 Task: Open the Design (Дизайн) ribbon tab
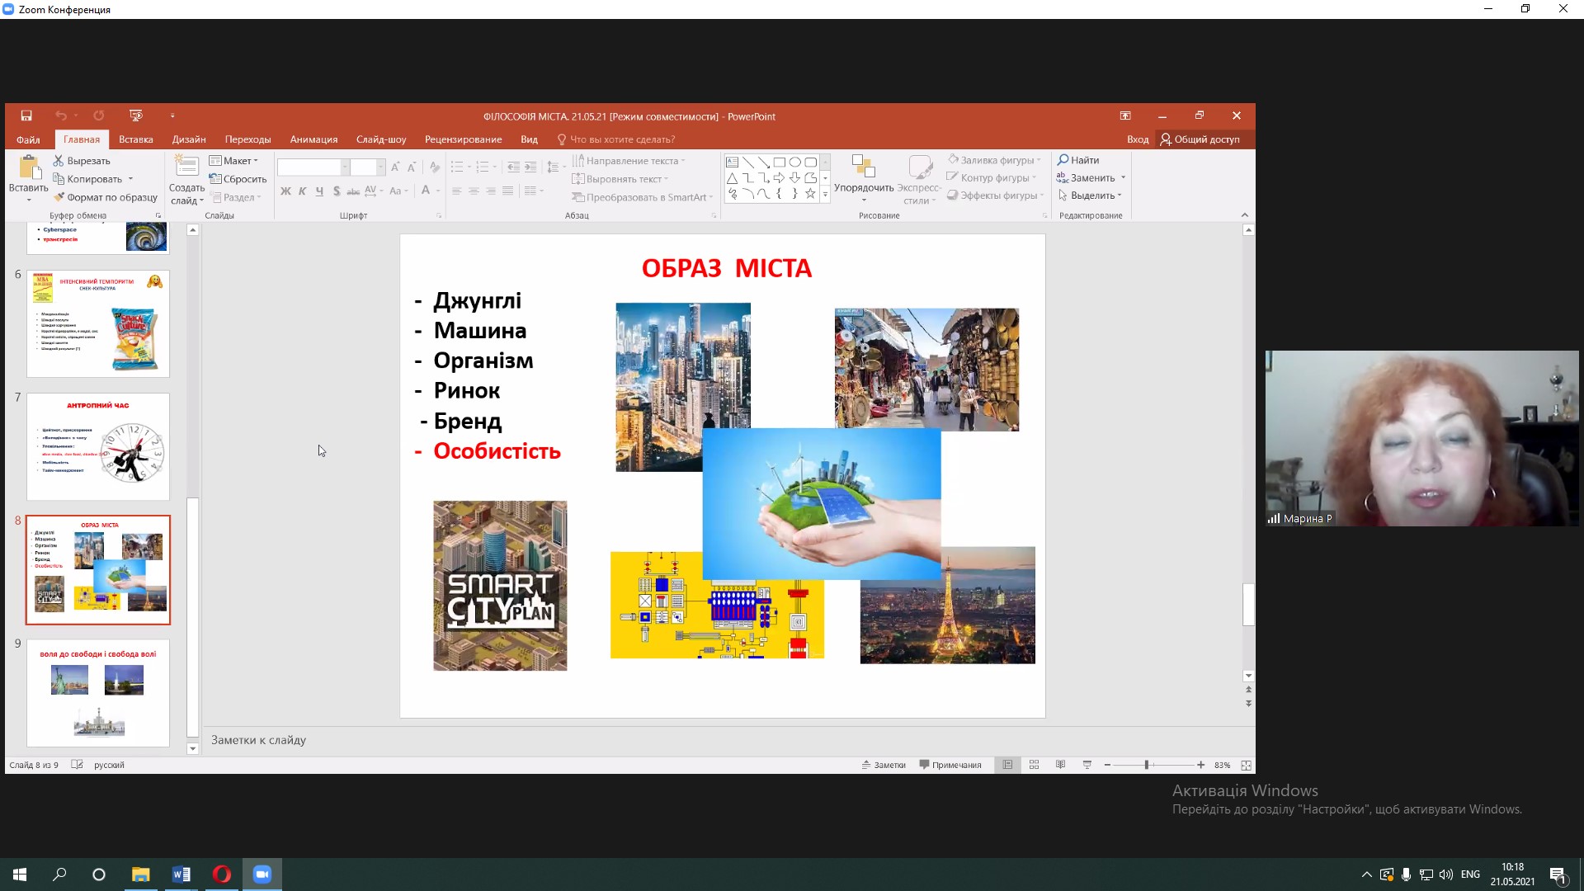[x=189, y=139]
